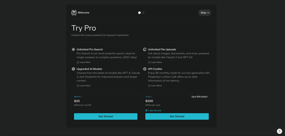Click the Unlimited Pro Search sparkle icon
285x136 pixels.
[73, 49]
